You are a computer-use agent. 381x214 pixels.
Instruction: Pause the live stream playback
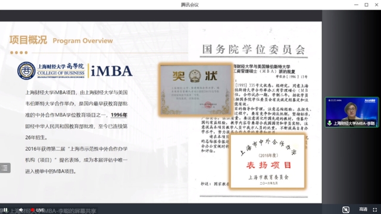(x=5, y=210)
